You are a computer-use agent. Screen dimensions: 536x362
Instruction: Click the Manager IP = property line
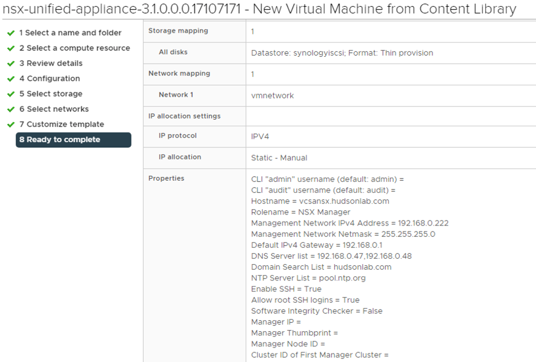(276, 322)
